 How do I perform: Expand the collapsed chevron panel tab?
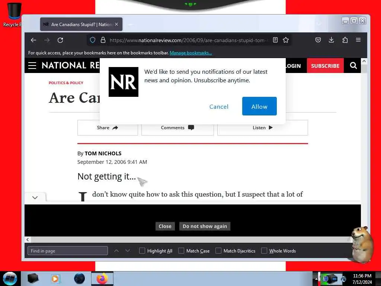35,197
